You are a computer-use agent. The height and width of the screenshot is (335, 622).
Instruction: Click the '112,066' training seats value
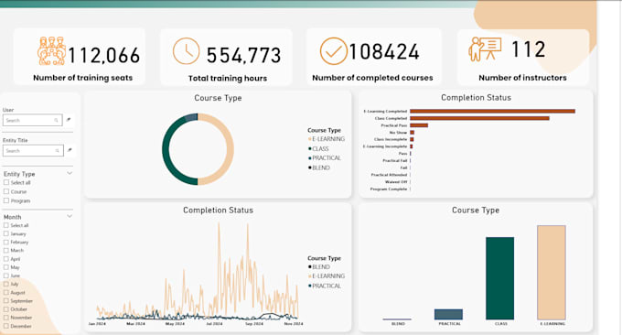(x=104, y=55)
